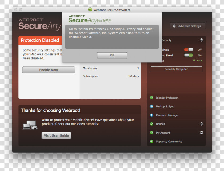
Task: Click the Protection Disabled header
Action: [x=40, y=40]
